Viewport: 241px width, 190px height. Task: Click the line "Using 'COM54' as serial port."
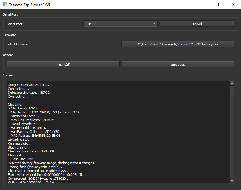coord(29,85)
